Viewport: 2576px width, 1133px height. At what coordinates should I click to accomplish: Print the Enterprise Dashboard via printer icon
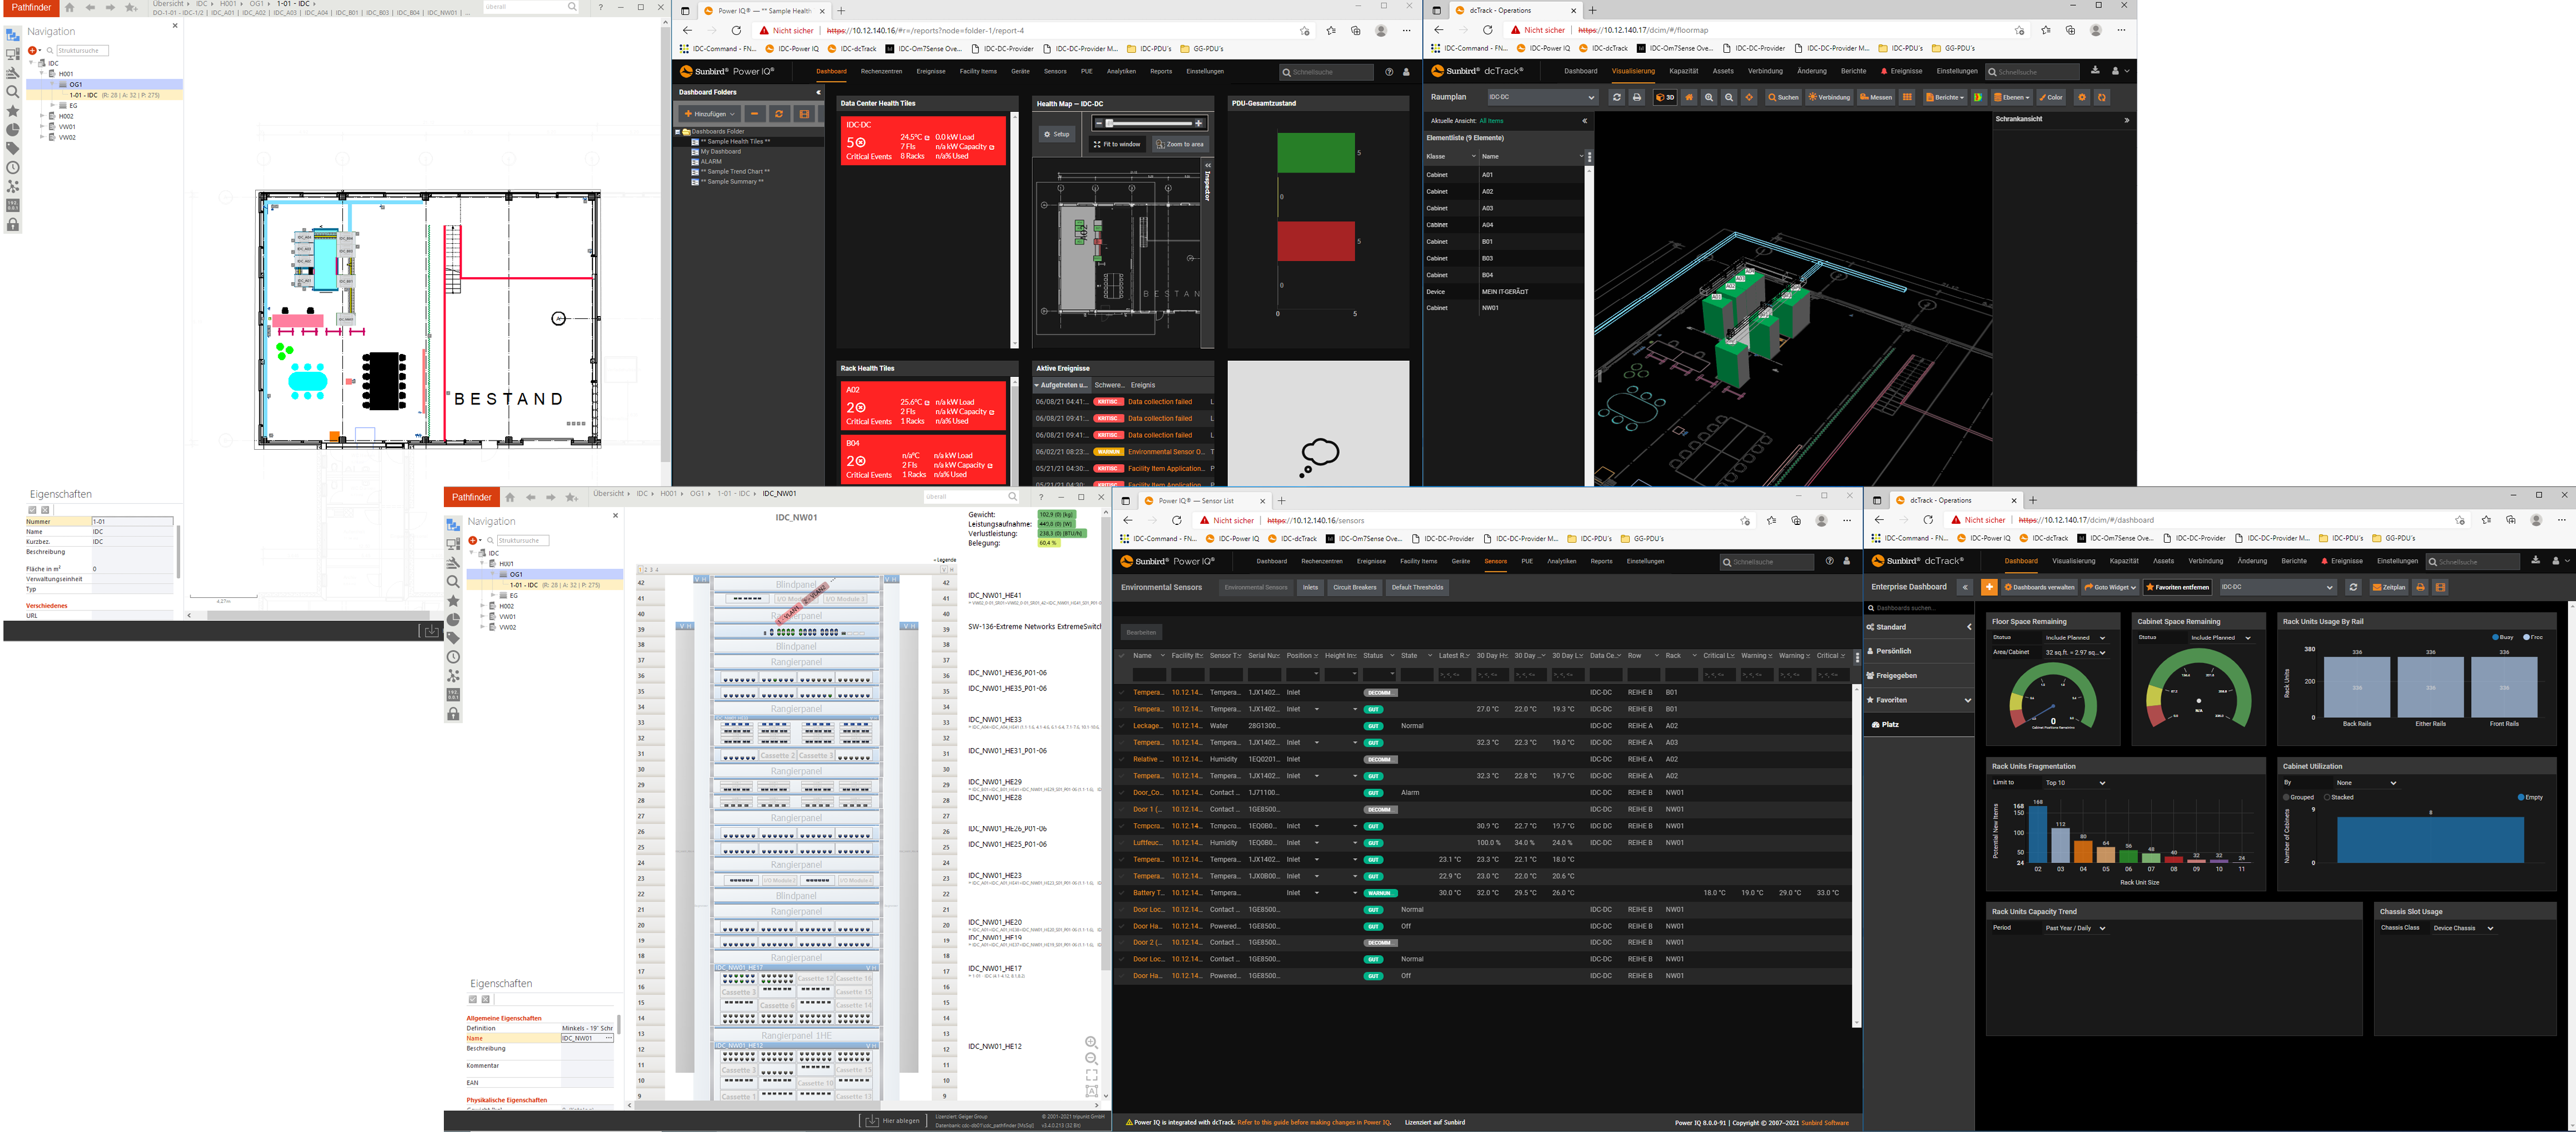coord(2420,587)
